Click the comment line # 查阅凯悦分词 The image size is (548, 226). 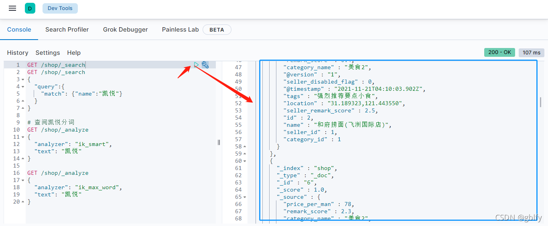[51, 122]
